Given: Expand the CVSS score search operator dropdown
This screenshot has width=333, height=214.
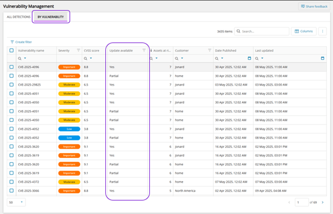Looking at the screenshot, I should [91, 58].
